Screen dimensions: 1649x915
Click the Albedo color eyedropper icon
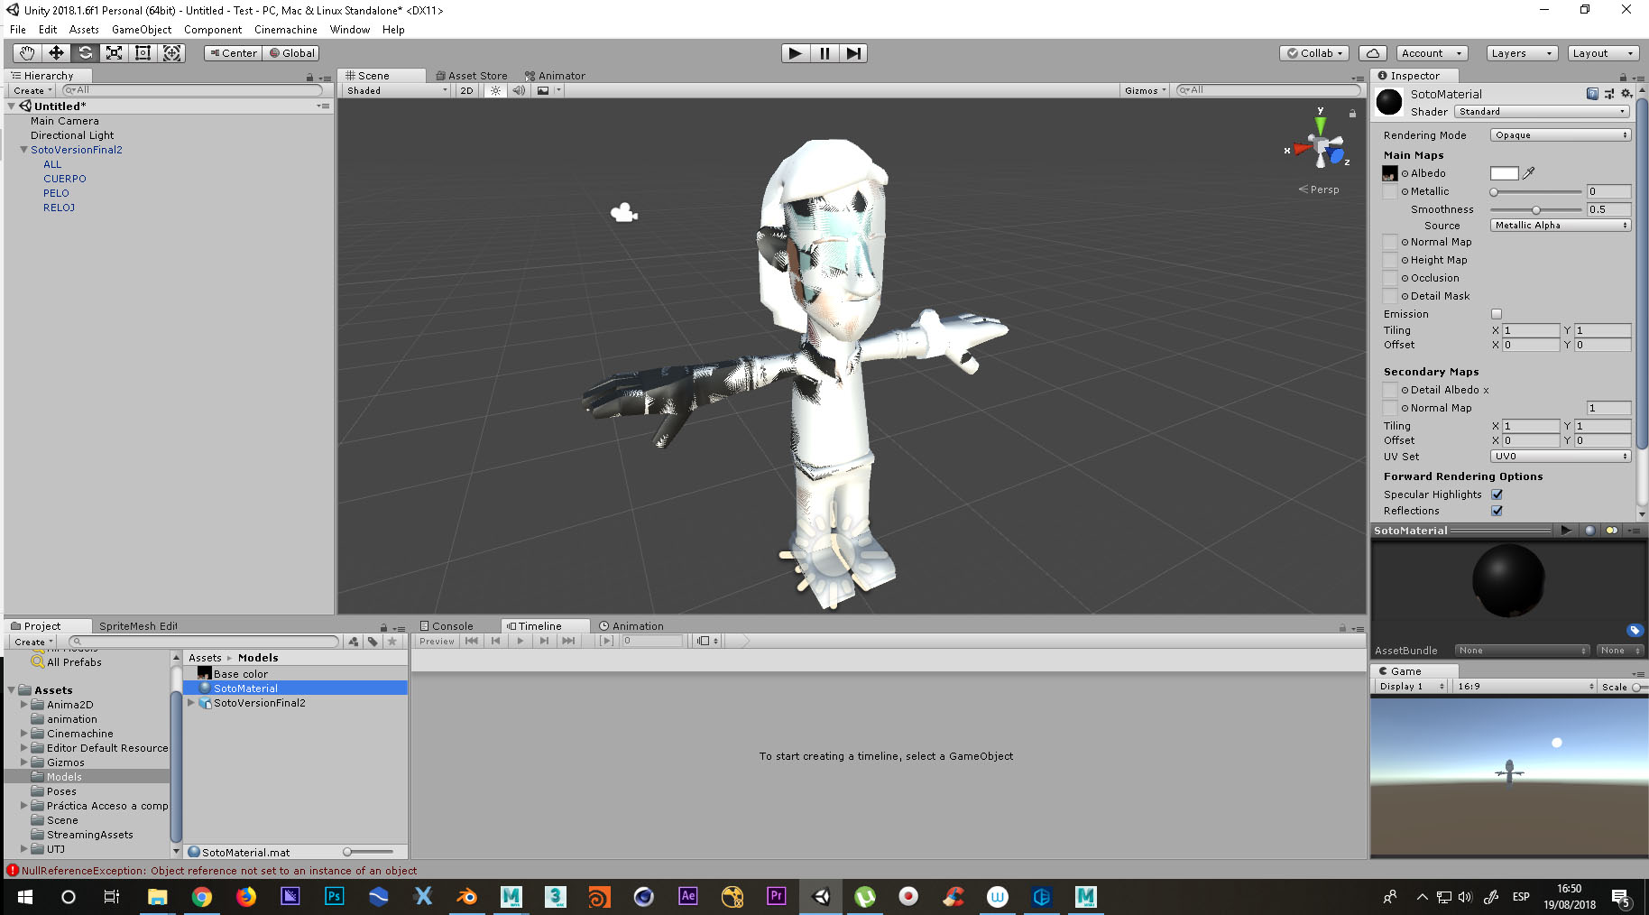click(1529, 173)
